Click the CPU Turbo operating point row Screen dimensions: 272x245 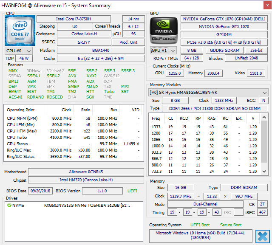pyautogui.click(x=74, y=138)
